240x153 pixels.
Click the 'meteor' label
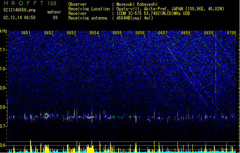[x=54, y=12]
